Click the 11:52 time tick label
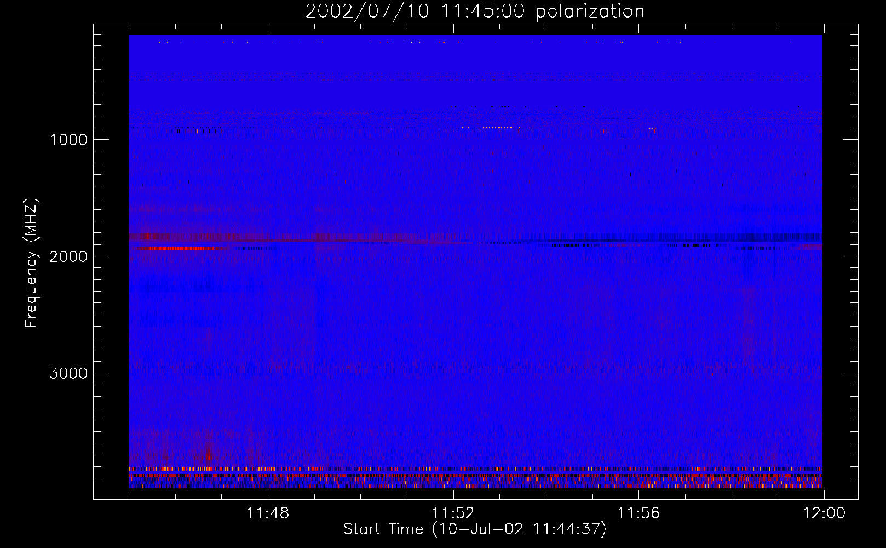886x548 pixels. click(453, 513)
